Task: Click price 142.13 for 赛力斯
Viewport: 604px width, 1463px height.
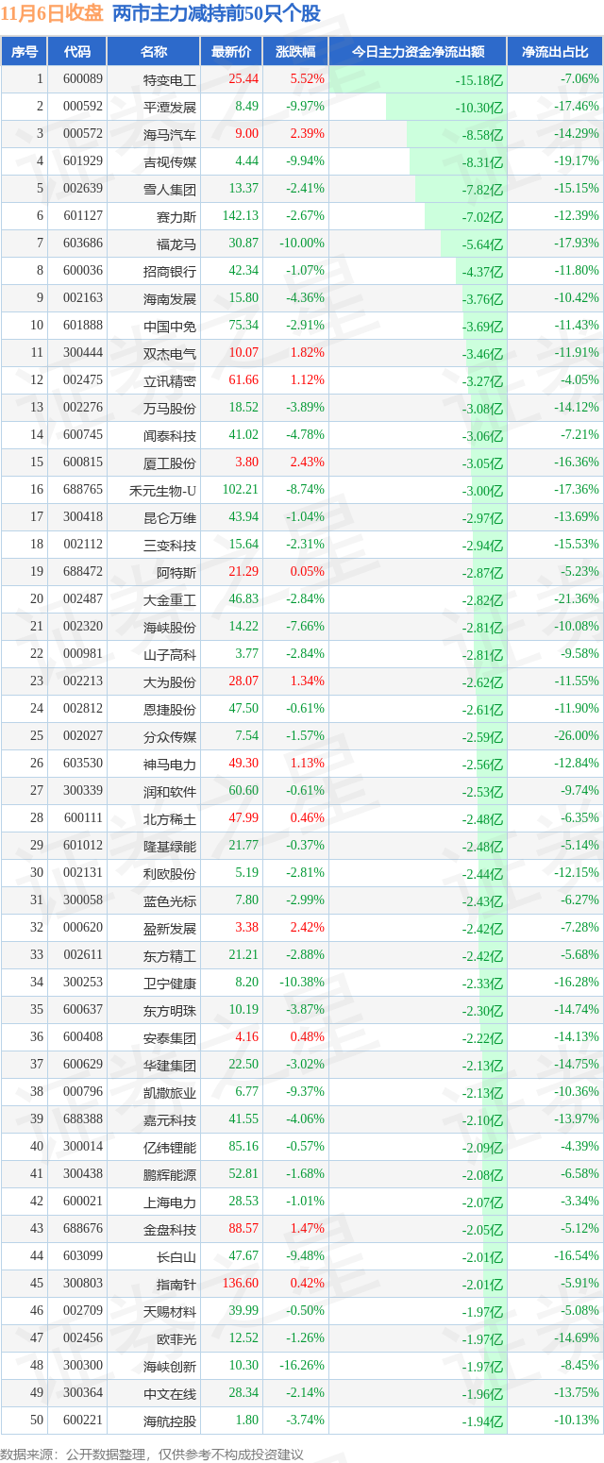Action: coord(239,216)
